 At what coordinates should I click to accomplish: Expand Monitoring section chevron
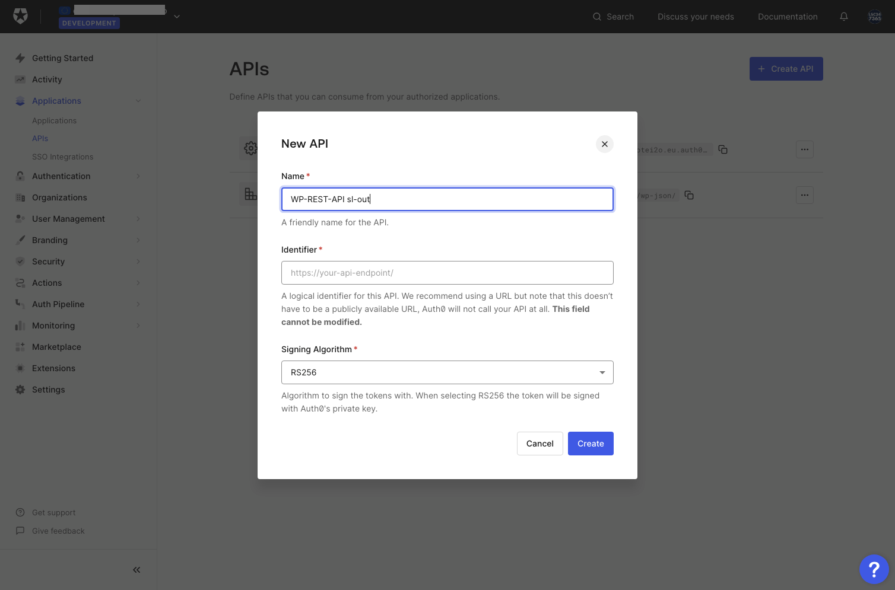tap(138, 326)
